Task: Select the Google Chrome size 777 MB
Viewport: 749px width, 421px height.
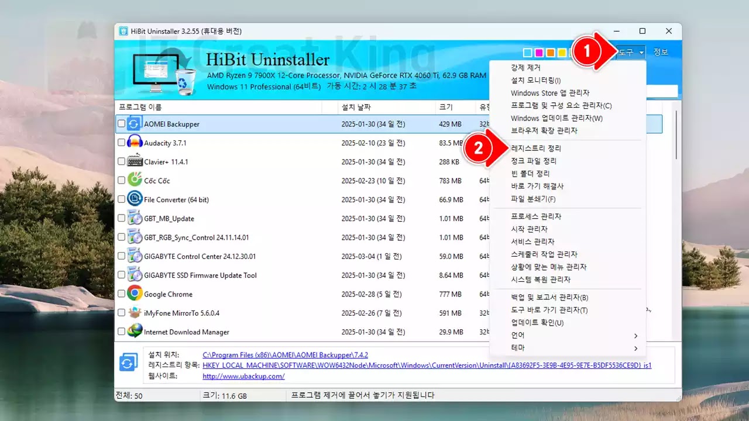Action: pyautogui.click(x=451, y=294)
